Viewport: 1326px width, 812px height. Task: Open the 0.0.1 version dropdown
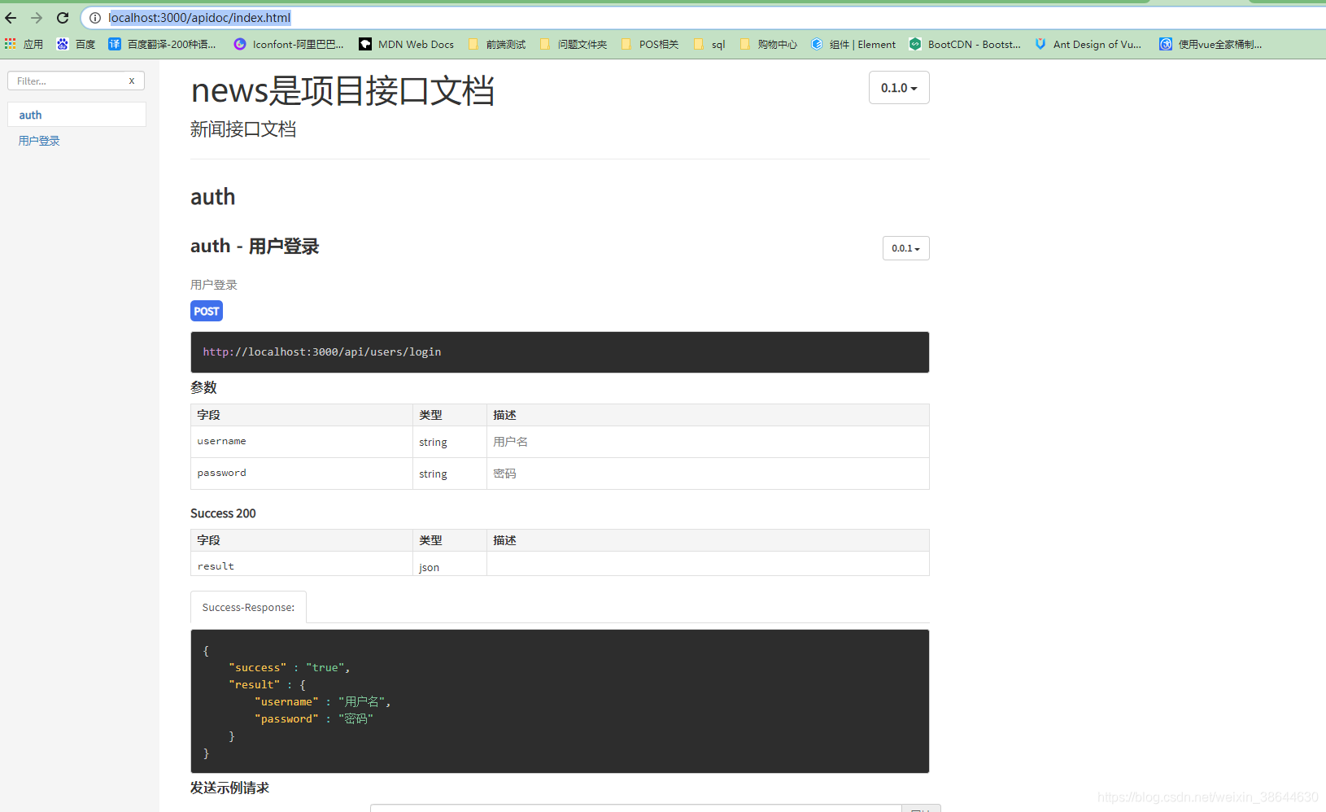(x=905, y=248)
